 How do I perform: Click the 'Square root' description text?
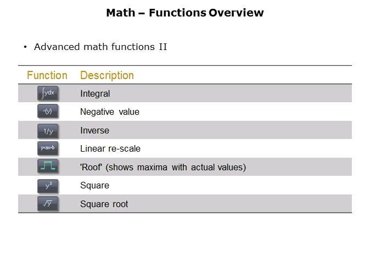[104, 204]
